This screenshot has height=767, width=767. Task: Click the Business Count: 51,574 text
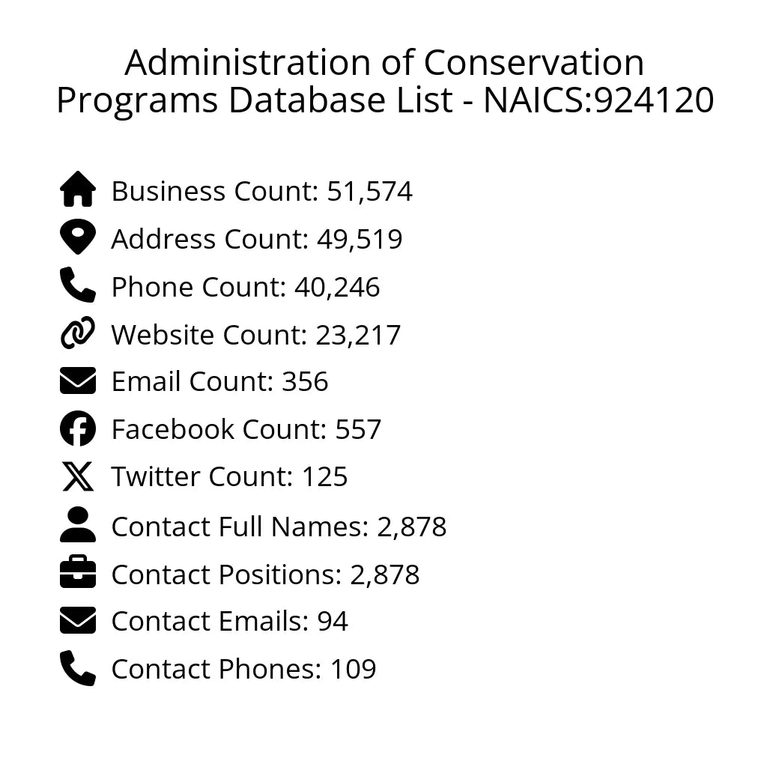coord(261,192)
